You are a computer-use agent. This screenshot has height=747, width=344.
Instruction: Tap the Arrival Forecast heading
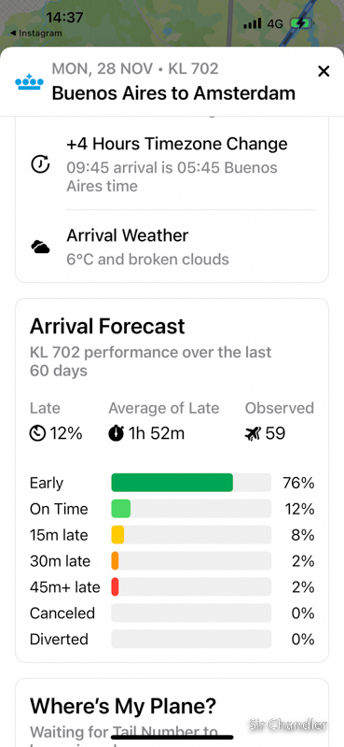tap(107, 326)
